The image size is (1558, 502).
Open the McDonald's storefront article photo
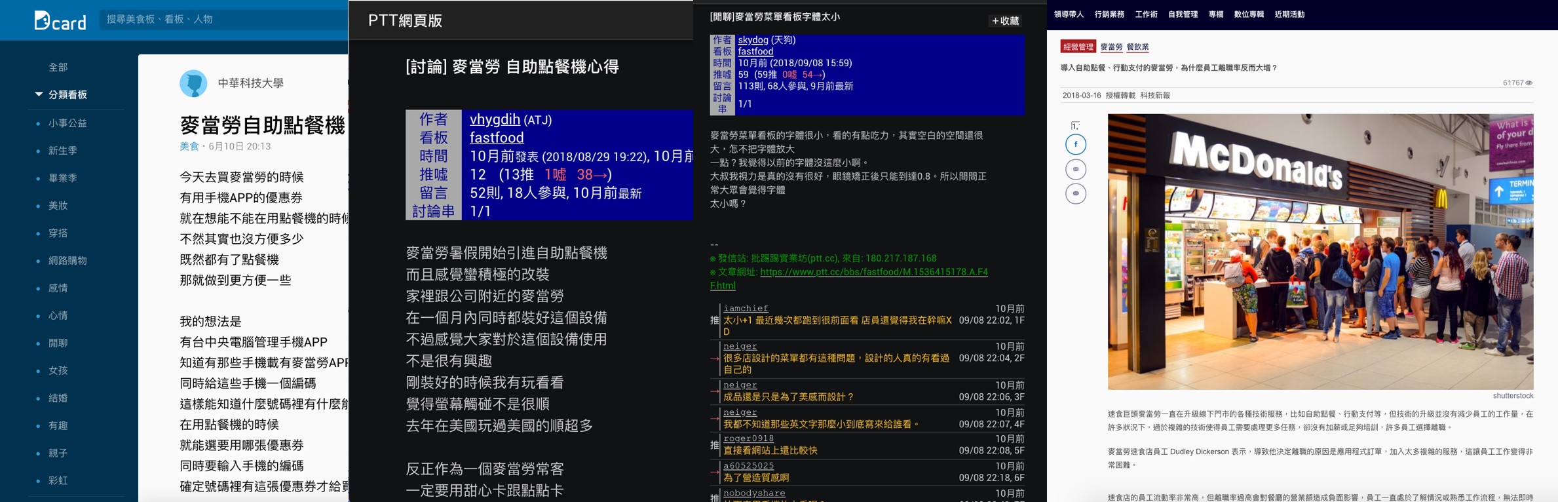click(x=1320, y=252)
